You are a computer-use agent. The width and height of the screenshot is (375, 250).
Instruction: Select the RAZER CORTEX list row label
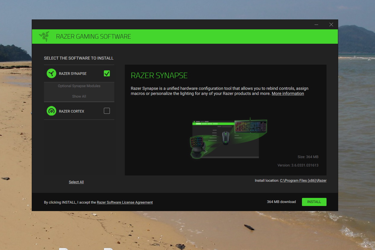point(72,111)
